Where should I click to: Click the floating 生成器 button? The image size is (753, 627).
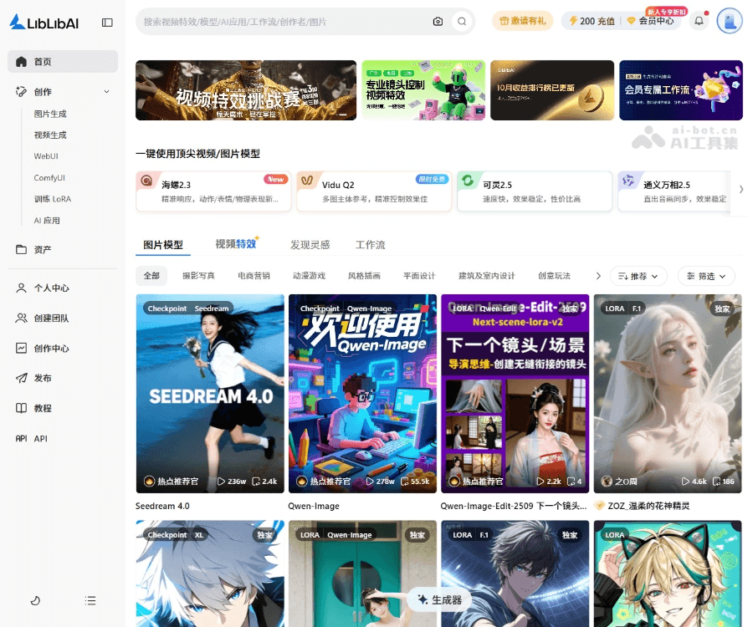click(x=440, y=599)
